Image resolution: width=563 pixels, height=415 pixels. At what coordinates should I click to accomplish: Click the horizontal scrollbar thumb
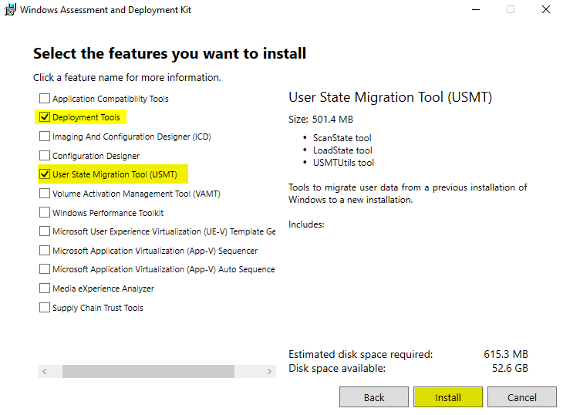pos(148,372)
